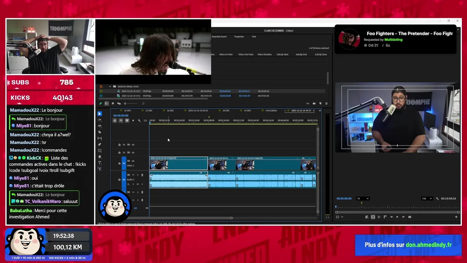Screen dimensions: 467x263
Task: Toggle comparison view in program monitor
Action: (367, 217)
